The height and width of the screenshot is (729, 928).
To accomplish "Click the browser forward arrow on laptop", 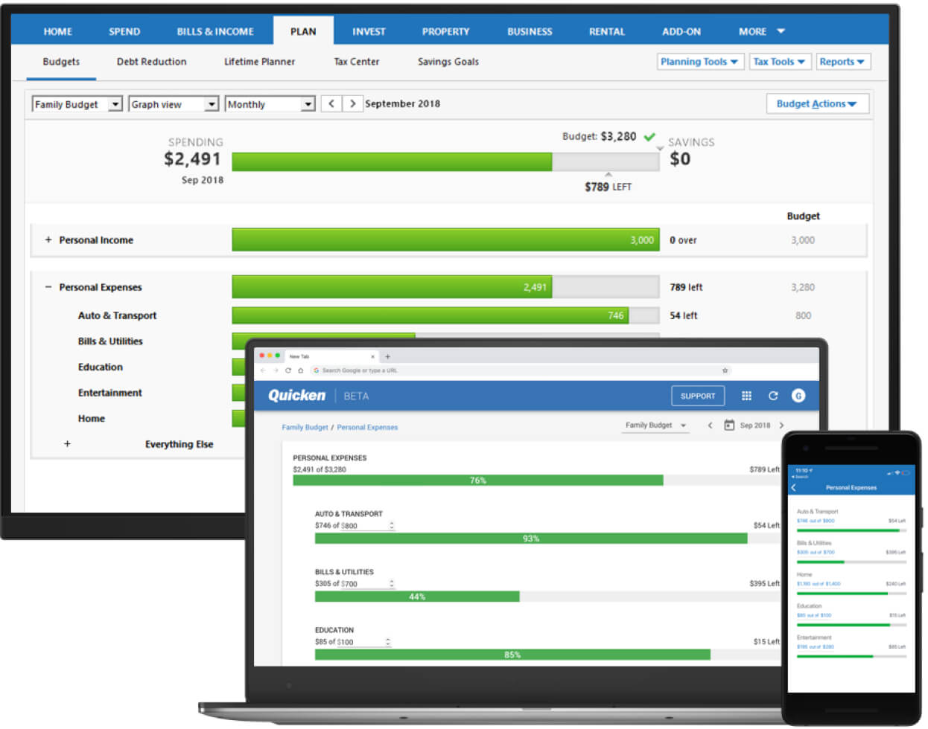I will 275,370.
